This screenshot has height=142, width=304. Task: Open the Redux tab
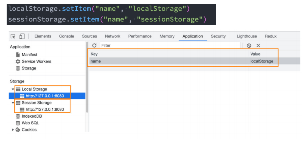(271, 36)
